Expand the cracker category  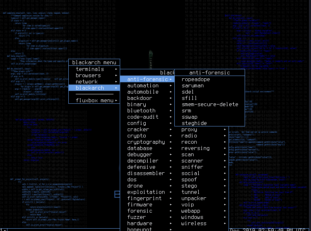pyautogui.click(x=147, y=130)
